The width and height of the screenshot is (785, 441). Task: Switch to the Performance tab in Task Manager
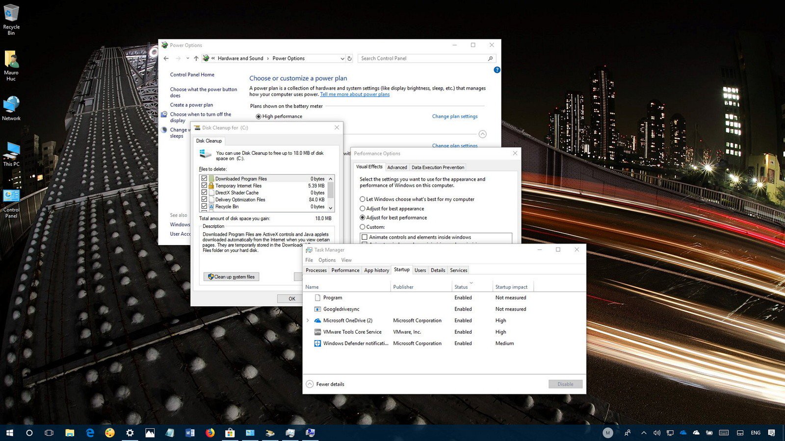[345, 270]
